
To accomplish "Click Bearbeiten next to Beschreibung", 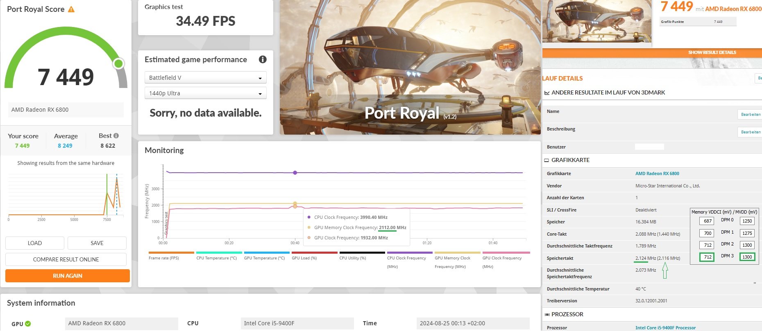I will pyautogui.click(x=750, y=132).
